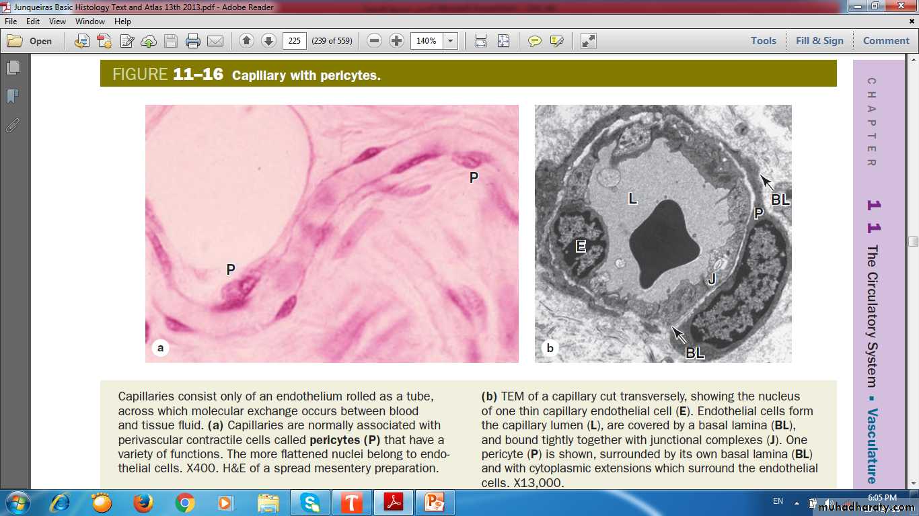Toggle the Attachments paperclip panel
The image size is (919, 516).
coord(13,125)
